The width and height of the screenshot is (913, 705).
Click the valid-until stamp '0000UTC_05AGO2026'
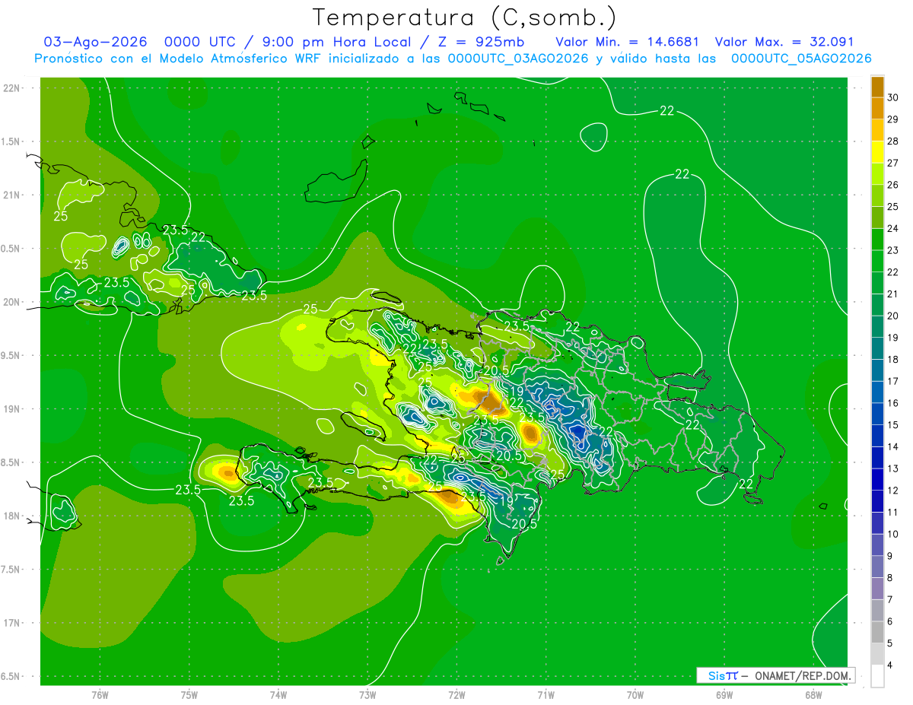pyautogui.click(x=800, y=59)
